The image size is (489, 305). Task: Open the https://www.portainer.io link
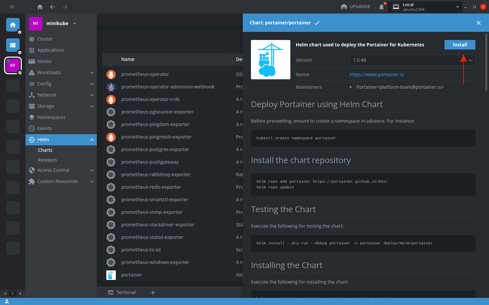click(x=377, y=75)
